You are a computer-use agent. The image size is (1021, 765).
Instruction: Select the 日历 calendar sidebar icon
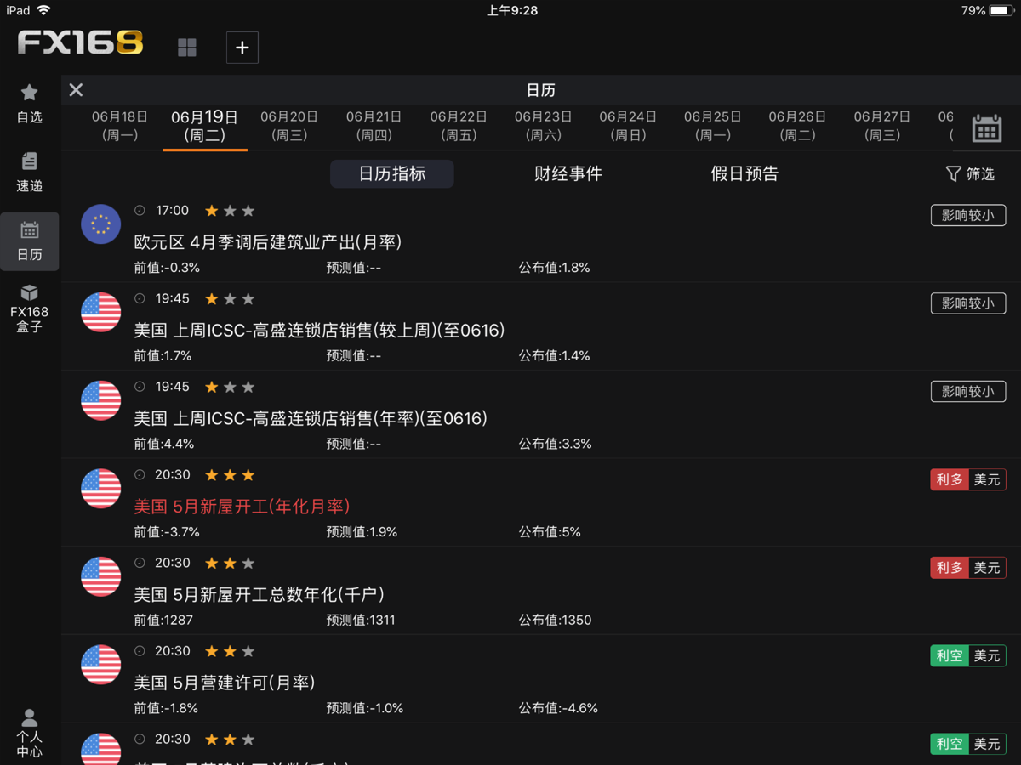[29, 241]
